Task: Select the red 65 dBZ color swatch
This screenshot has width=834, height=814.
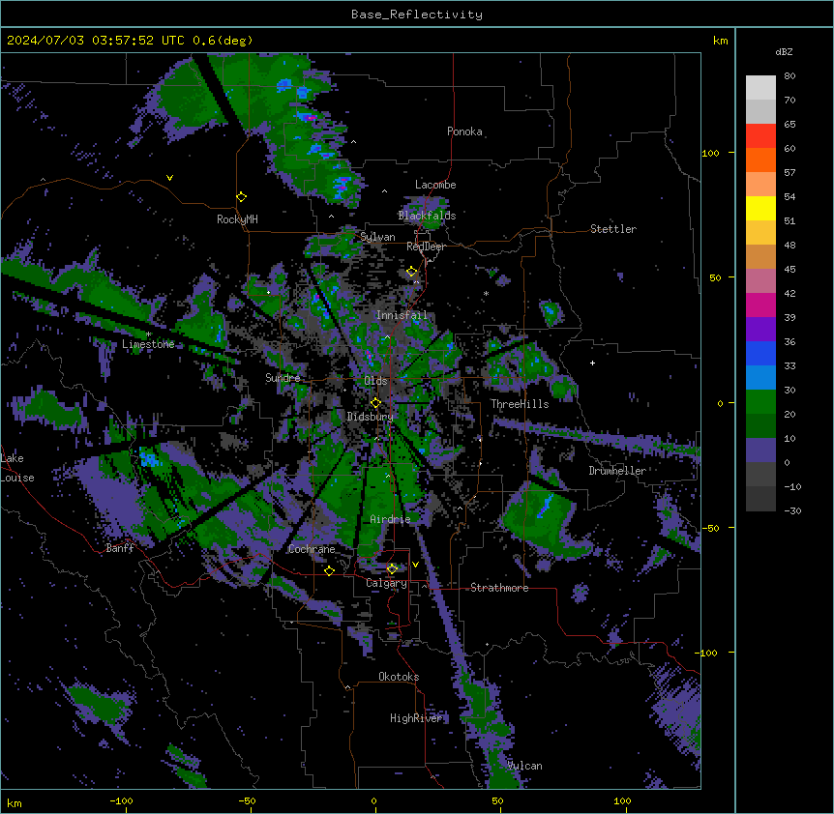Action: point(760,135)
